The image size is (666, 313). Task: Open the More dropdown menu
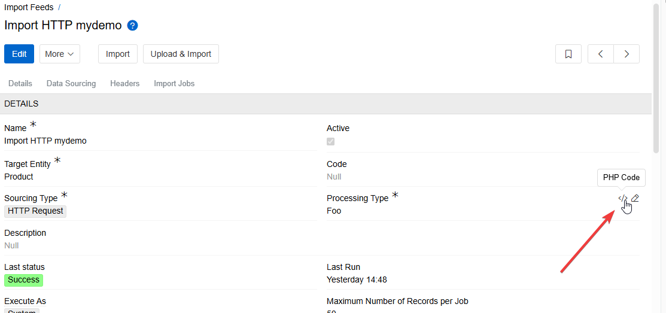pyautogui.click(x=60, y=54)
